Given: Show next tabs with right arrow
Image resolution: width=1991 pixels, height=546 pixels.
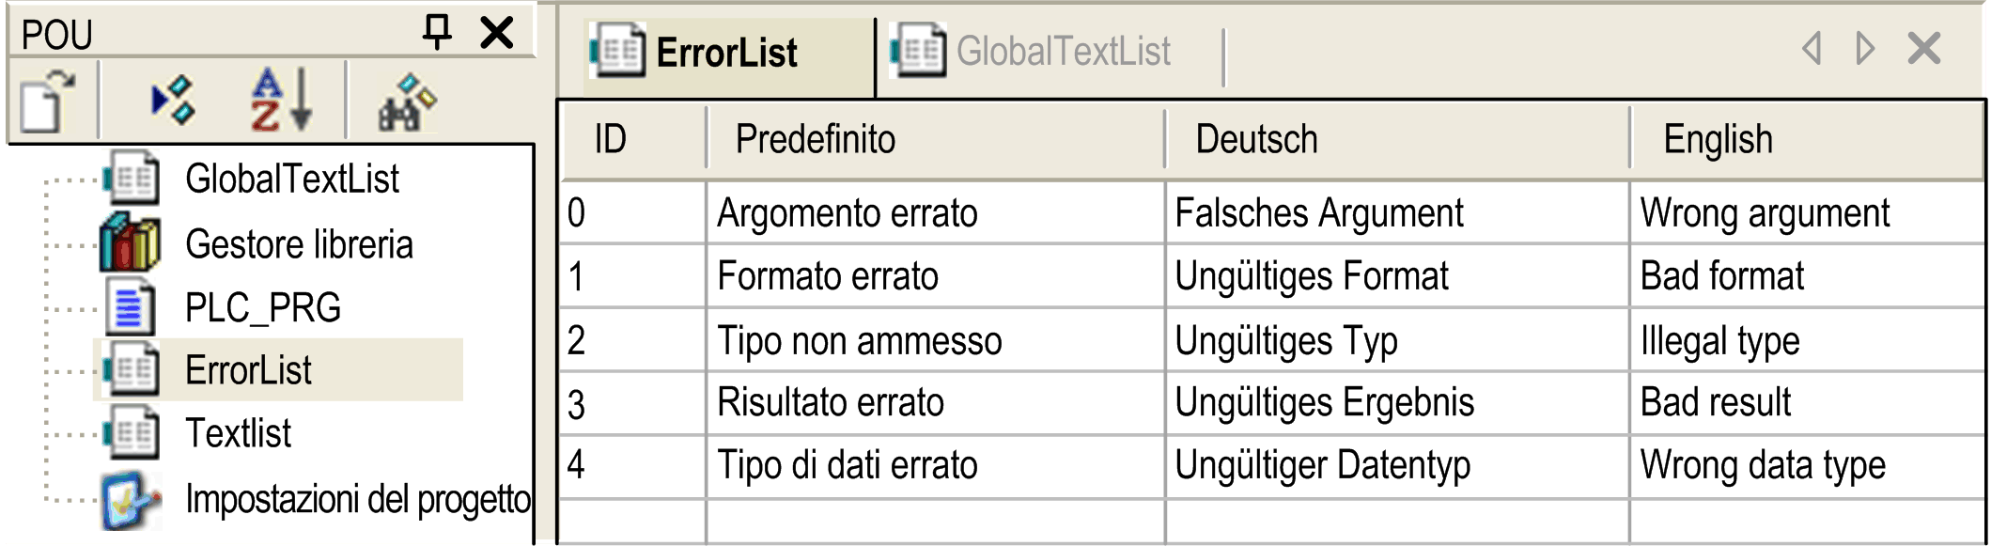Looking at the screenshot, I should coord(1866,48).
